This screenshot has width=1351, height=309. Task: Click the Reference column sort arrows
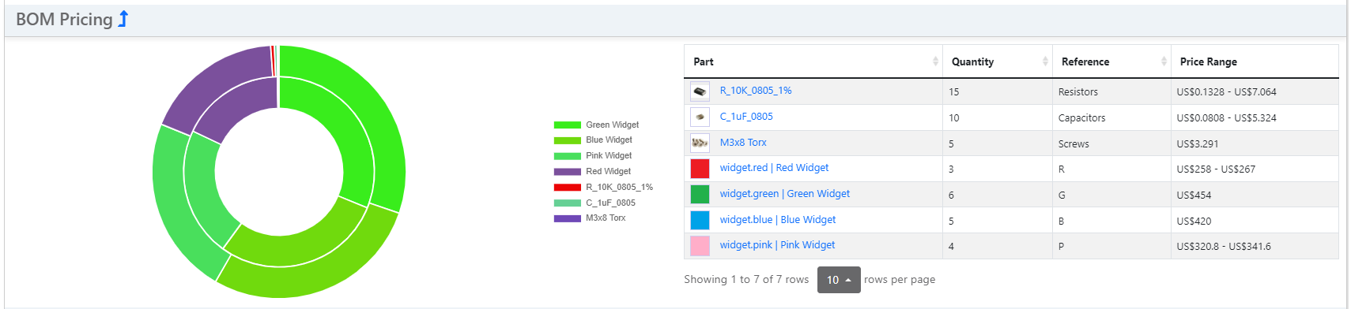coord(1164,61)
